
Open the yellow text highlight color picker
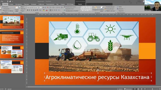click(x=44, y=10)
